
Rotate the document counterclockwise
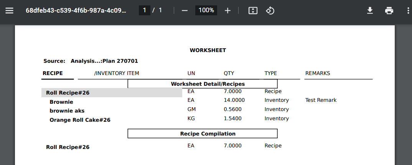pyautogui.click(x=270, y=10)
